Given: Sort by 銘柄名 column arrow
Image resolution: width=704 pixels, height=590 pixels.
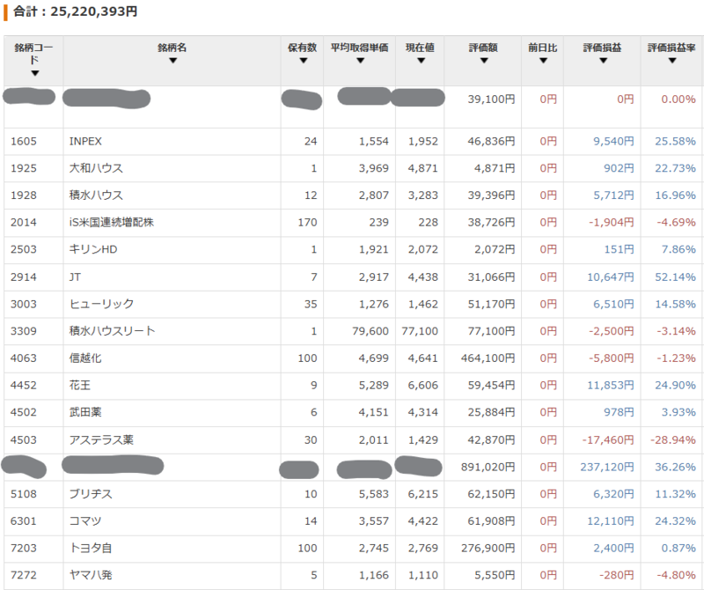Looking at the screenshot, I should tap(172, 61).
